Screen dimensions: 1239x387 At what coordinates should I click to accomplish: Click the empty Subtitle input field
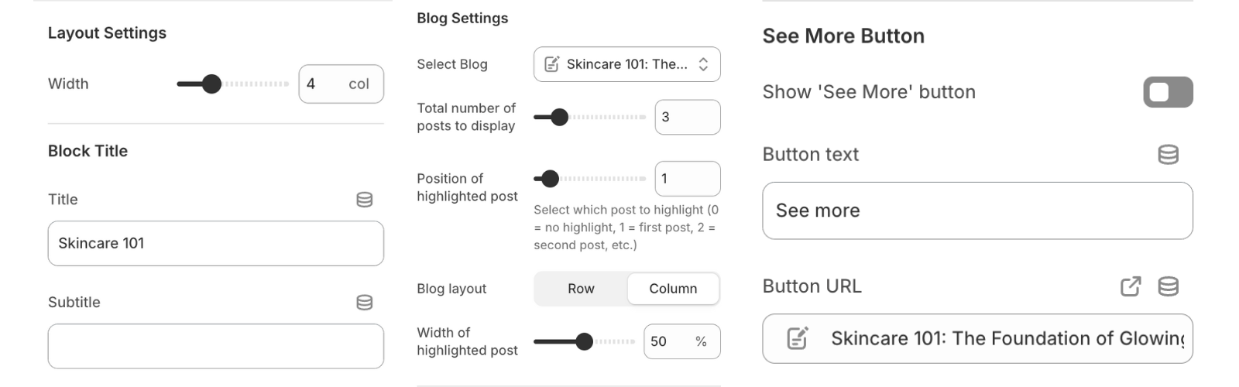coord(215,346)
